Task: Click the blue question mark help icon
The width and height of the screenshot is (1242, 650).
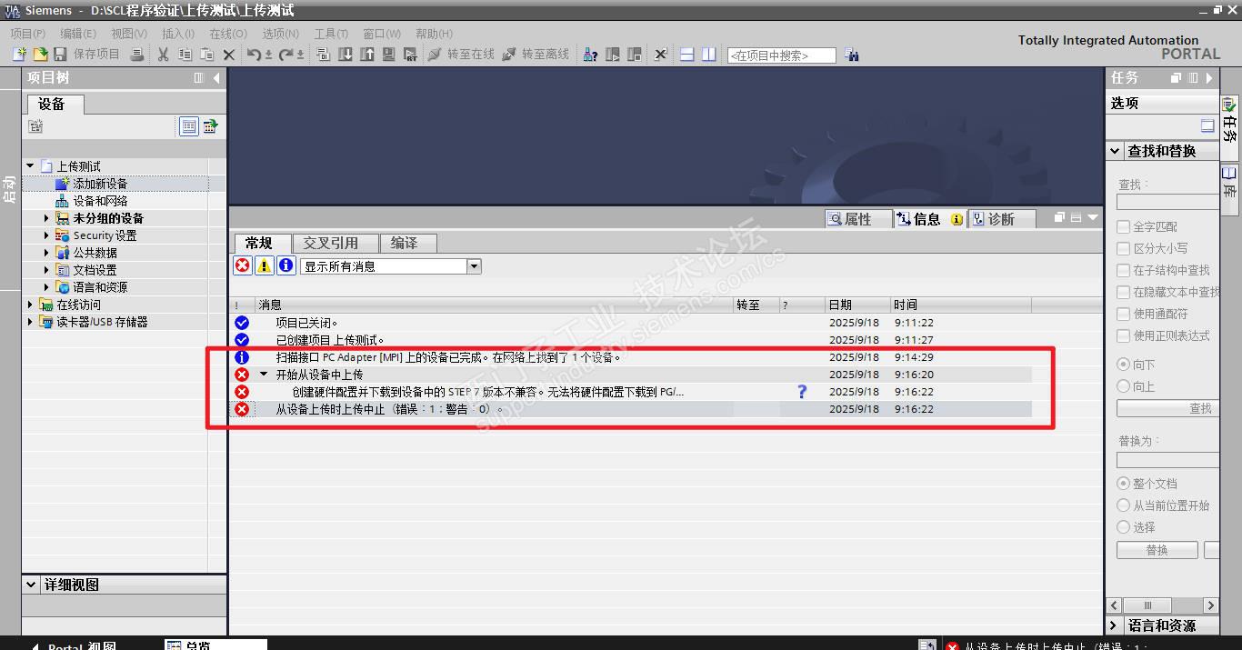Action: 801,392
